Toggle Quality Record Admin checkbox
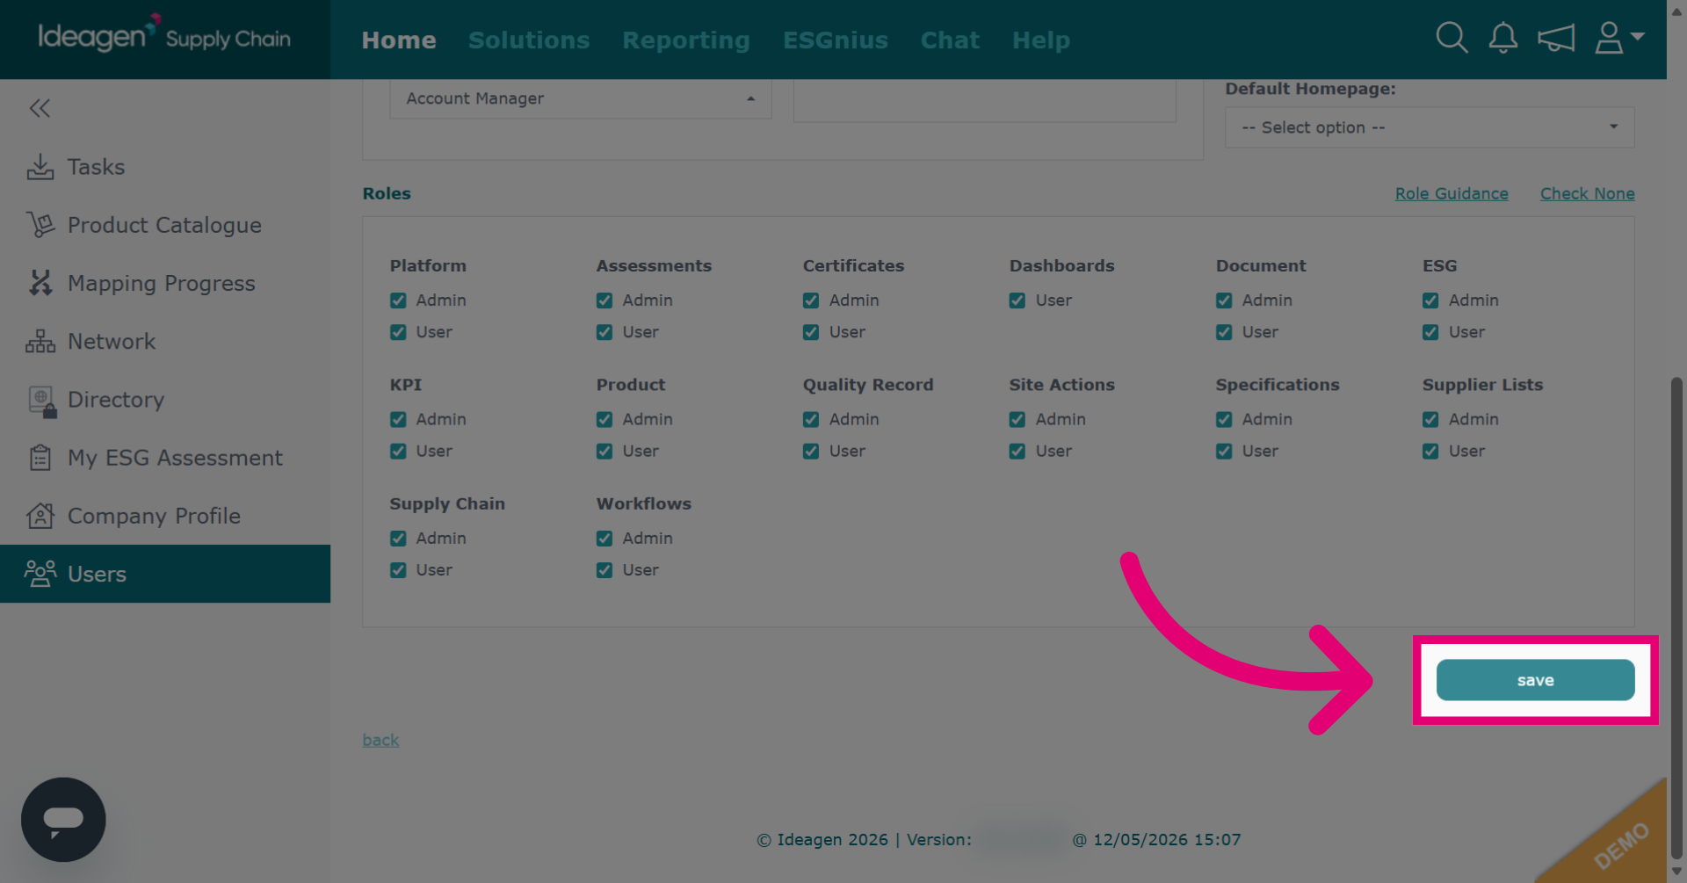The width and height of the screenshot is (1687, 883). [811, 420]
